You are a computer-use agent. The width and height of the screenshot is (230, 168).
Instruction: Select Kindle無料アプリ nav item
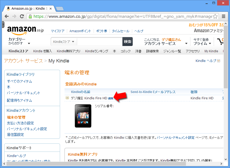pos(68,51)
